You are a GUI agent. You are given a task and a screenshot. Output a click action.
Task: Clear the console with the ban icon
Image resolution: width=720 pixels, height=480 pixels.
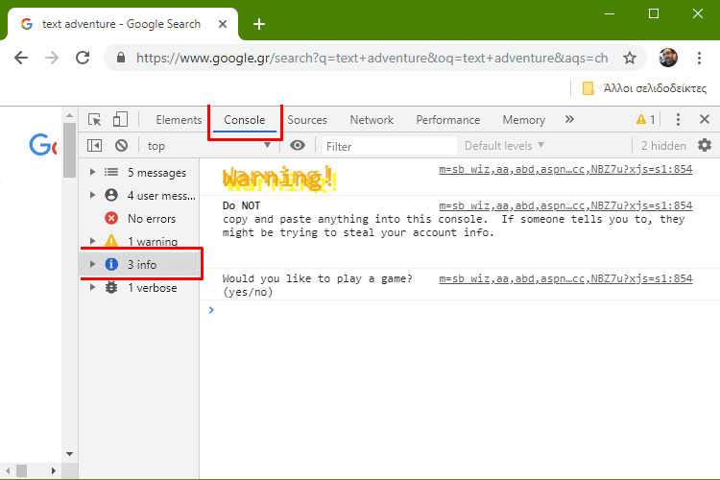(x=121, y=146)
